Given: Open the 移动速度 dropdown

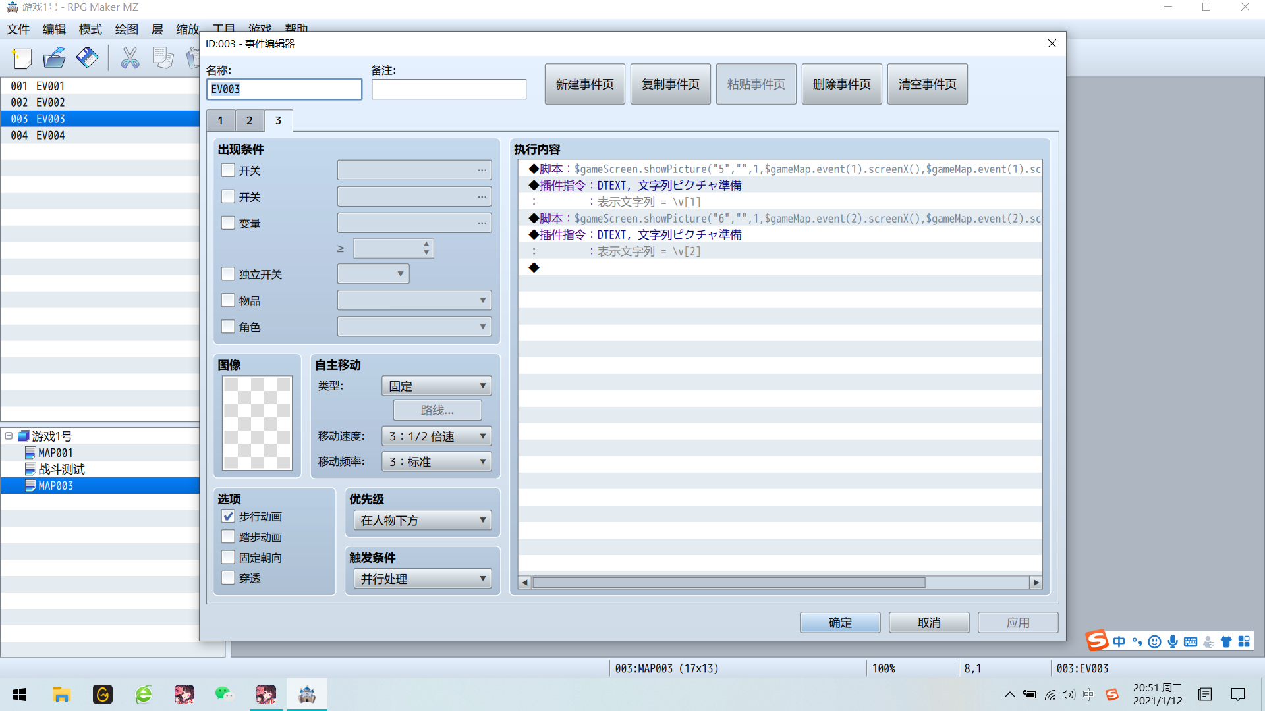Looking at the screenshot, I should [436, 436].
